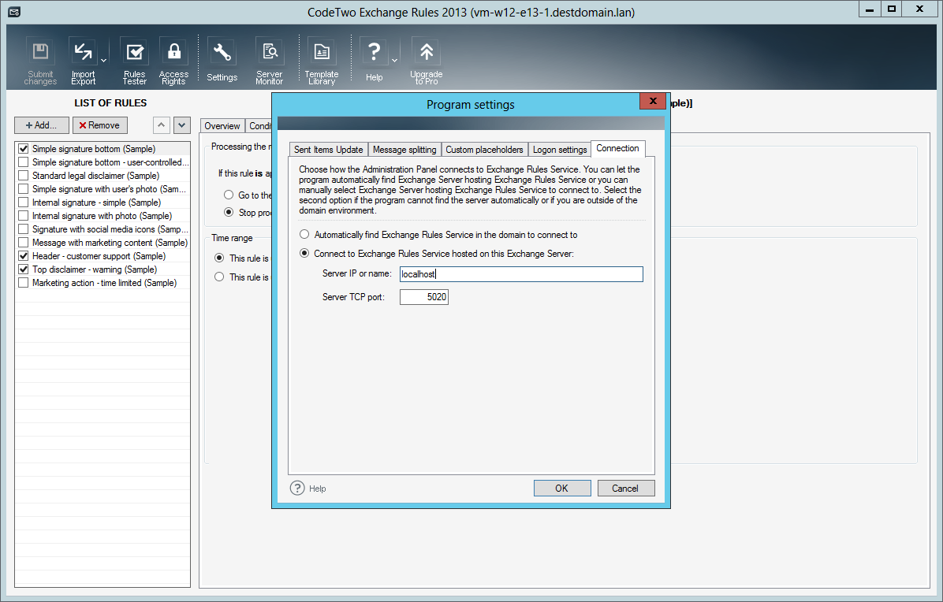Click the application icon in title bar
The width and height of the screenshot is (943, 602).
(14, 11)
